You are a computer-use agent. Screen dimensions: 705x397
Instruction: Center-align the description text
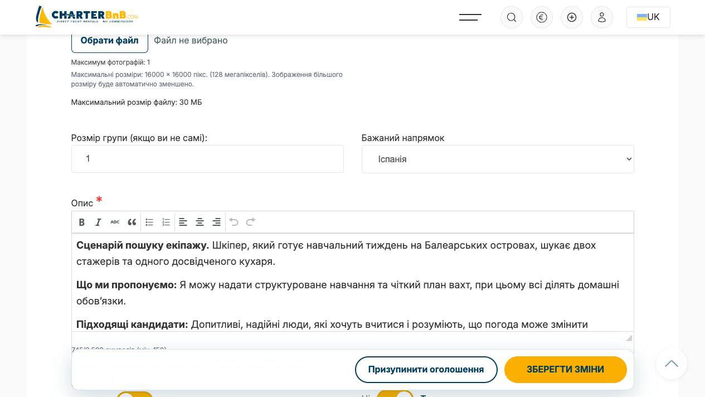click(x=200, y=222)
